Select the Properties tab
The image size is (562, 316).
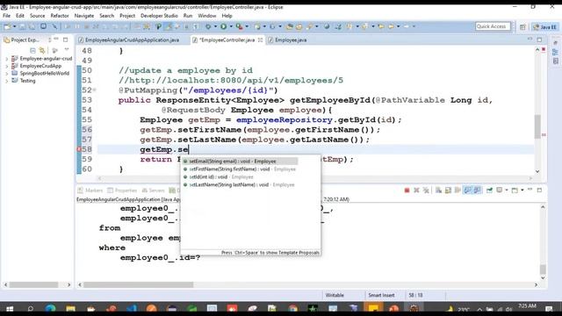point(122,190)
